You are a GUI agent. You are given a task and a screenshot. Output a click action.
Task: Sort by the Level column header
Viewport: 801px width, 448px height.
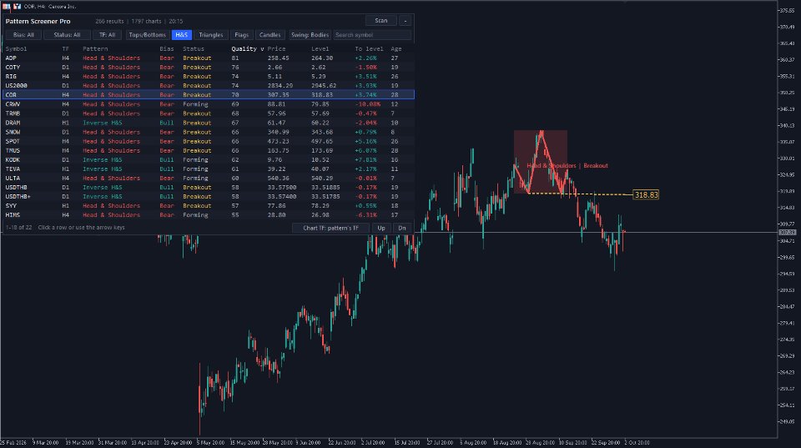[320, 49]
